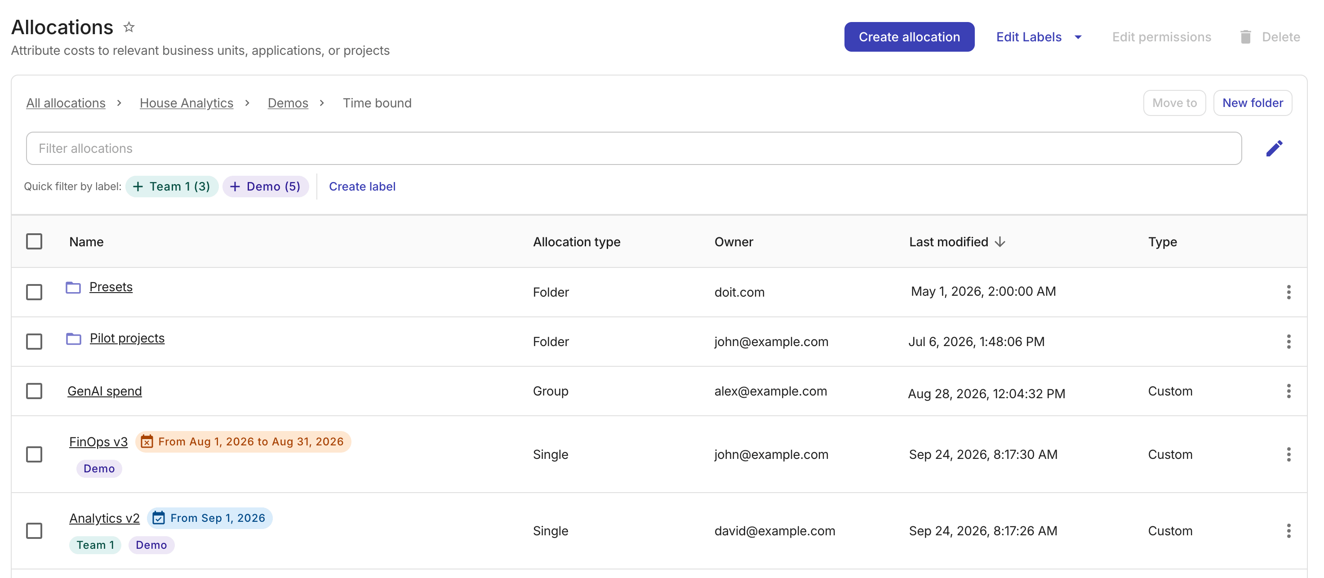The width and height of the screenshot is (1324, 578).
Task: Sort by the Allocation type column header
Action: pyautogui.click(x=577, y=242)
